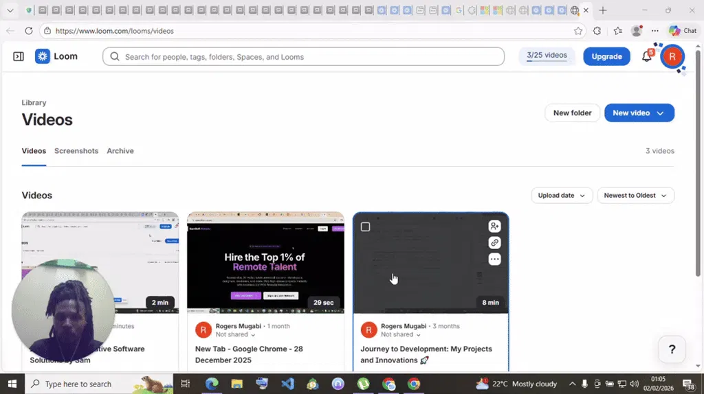The height and width of the screenshot is (394, 704).
Task: Expand Not shared dropdown on New Tab video
Action: (x=235, y=334)
